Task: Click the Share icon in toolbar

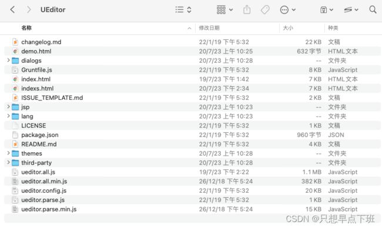Action: click(247, 10)
